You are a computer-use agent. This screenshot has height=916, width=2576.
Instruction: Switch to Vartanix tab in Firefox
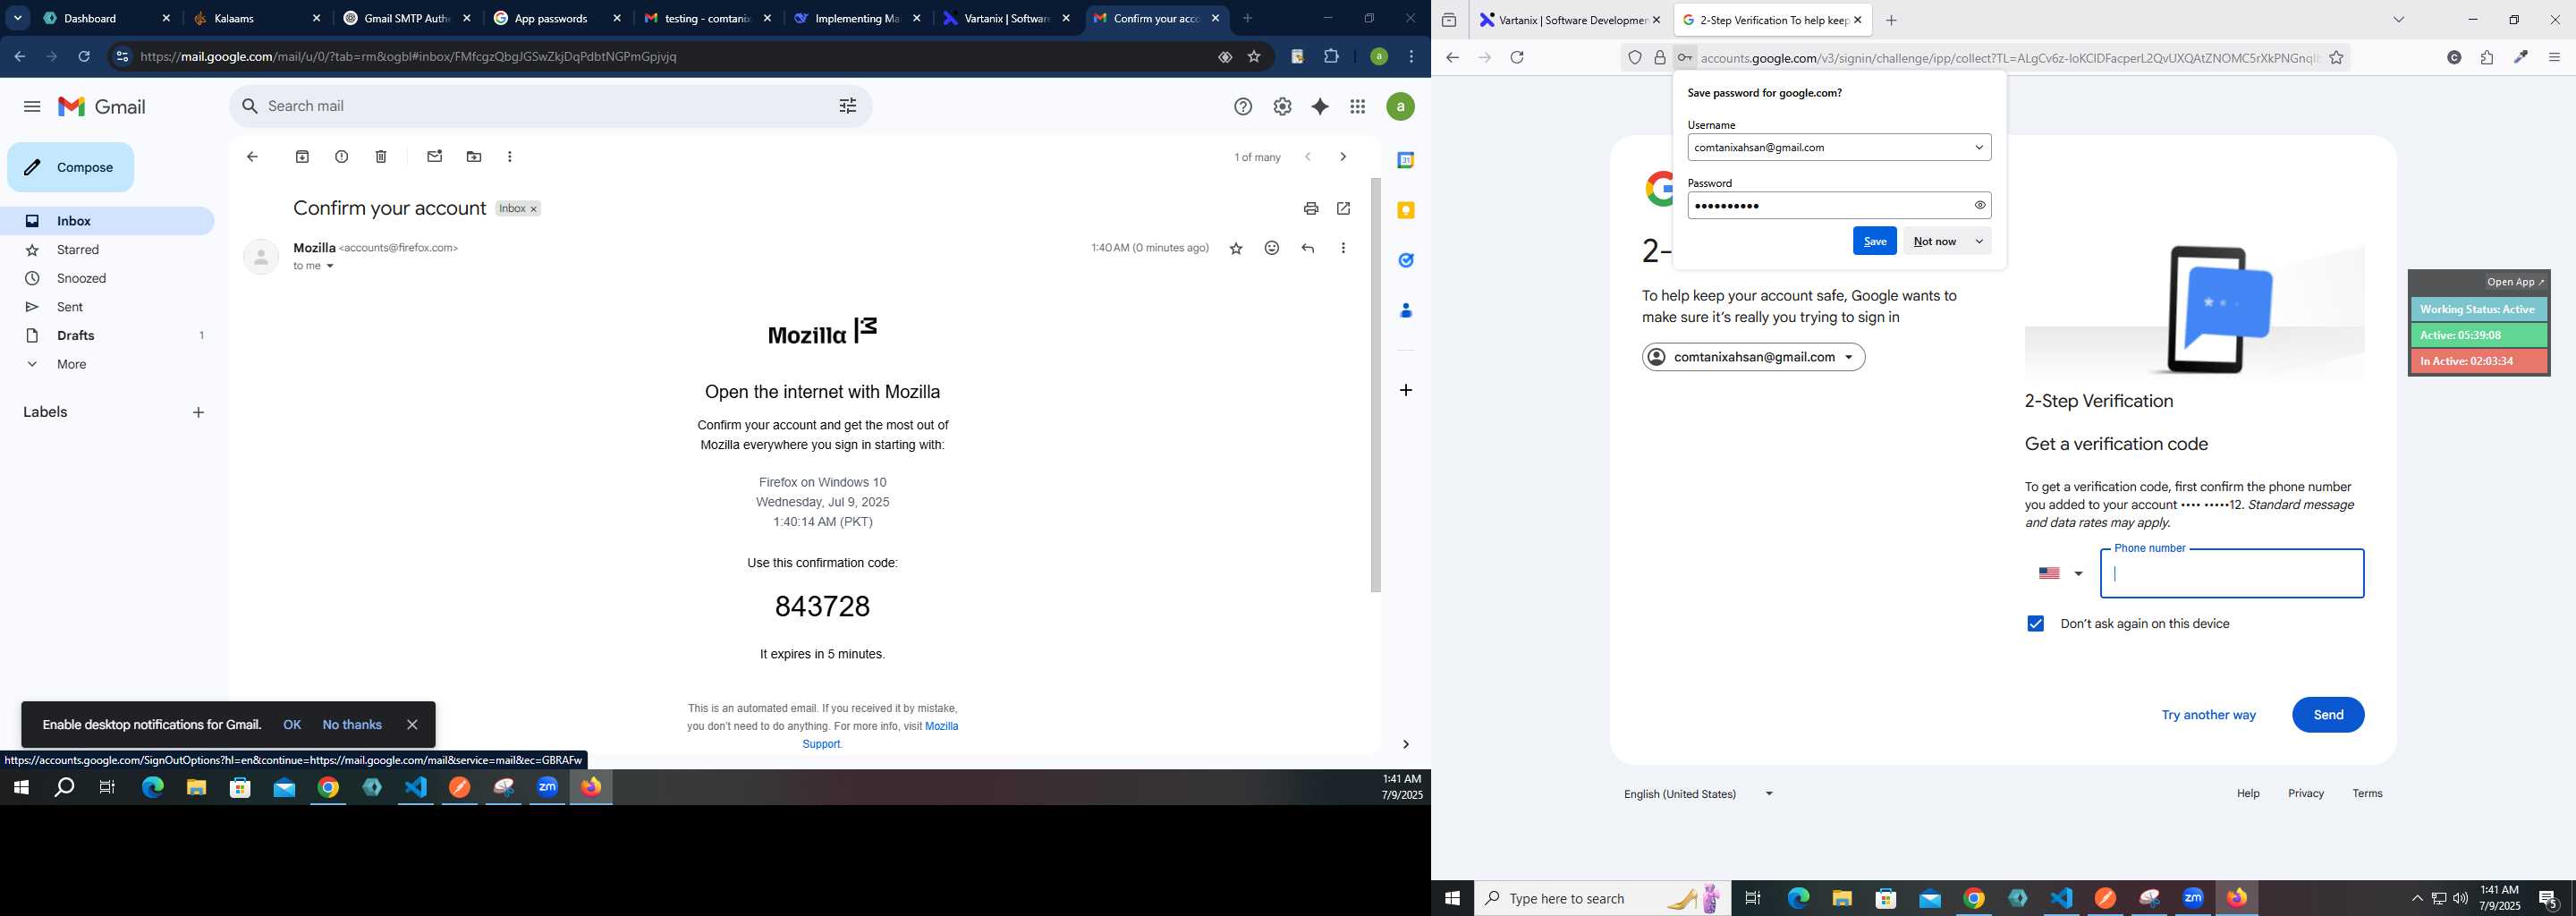tap(1570, 20)
